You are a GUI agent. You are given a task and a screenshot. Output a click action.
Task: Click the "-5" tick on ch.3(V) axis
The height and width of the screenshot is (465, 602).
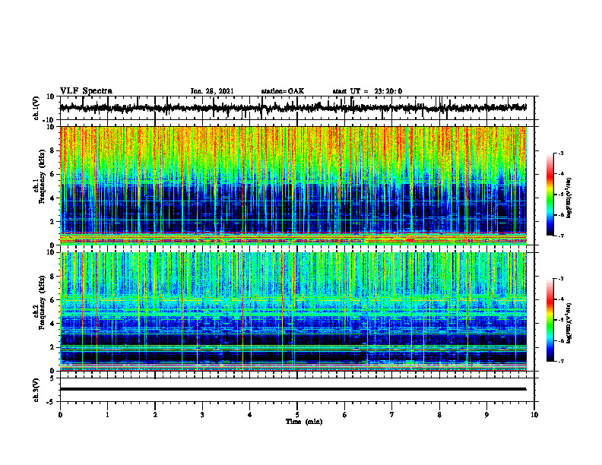pos(52,402)
